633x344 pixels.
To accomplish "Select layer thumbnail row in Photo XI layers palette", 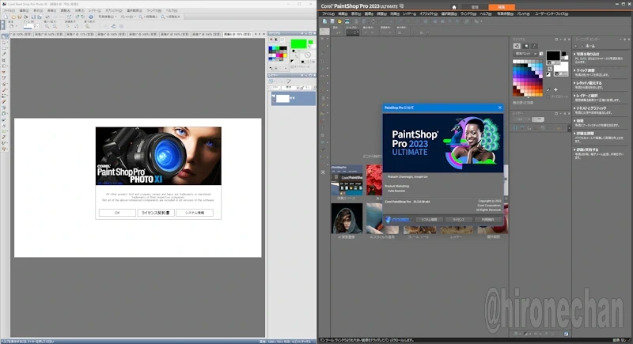I will pyautogui.click(x=293, y=98).
